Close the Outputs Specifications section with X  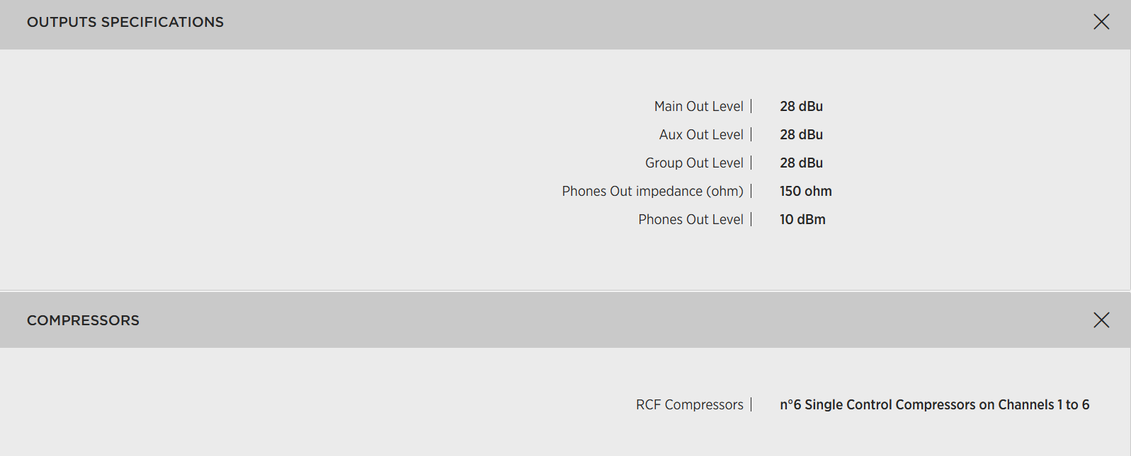[x=1101, y=22]
